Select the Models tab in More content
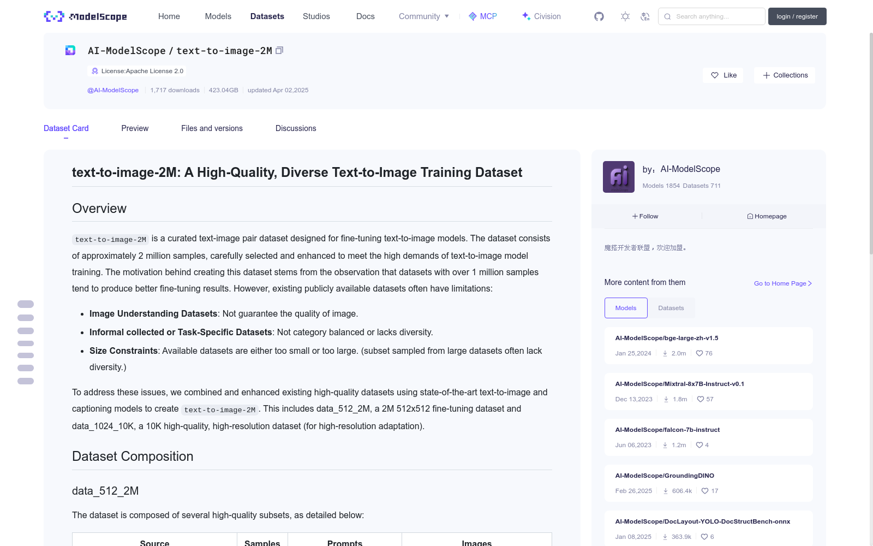873x546 pixels. [626, 308]
